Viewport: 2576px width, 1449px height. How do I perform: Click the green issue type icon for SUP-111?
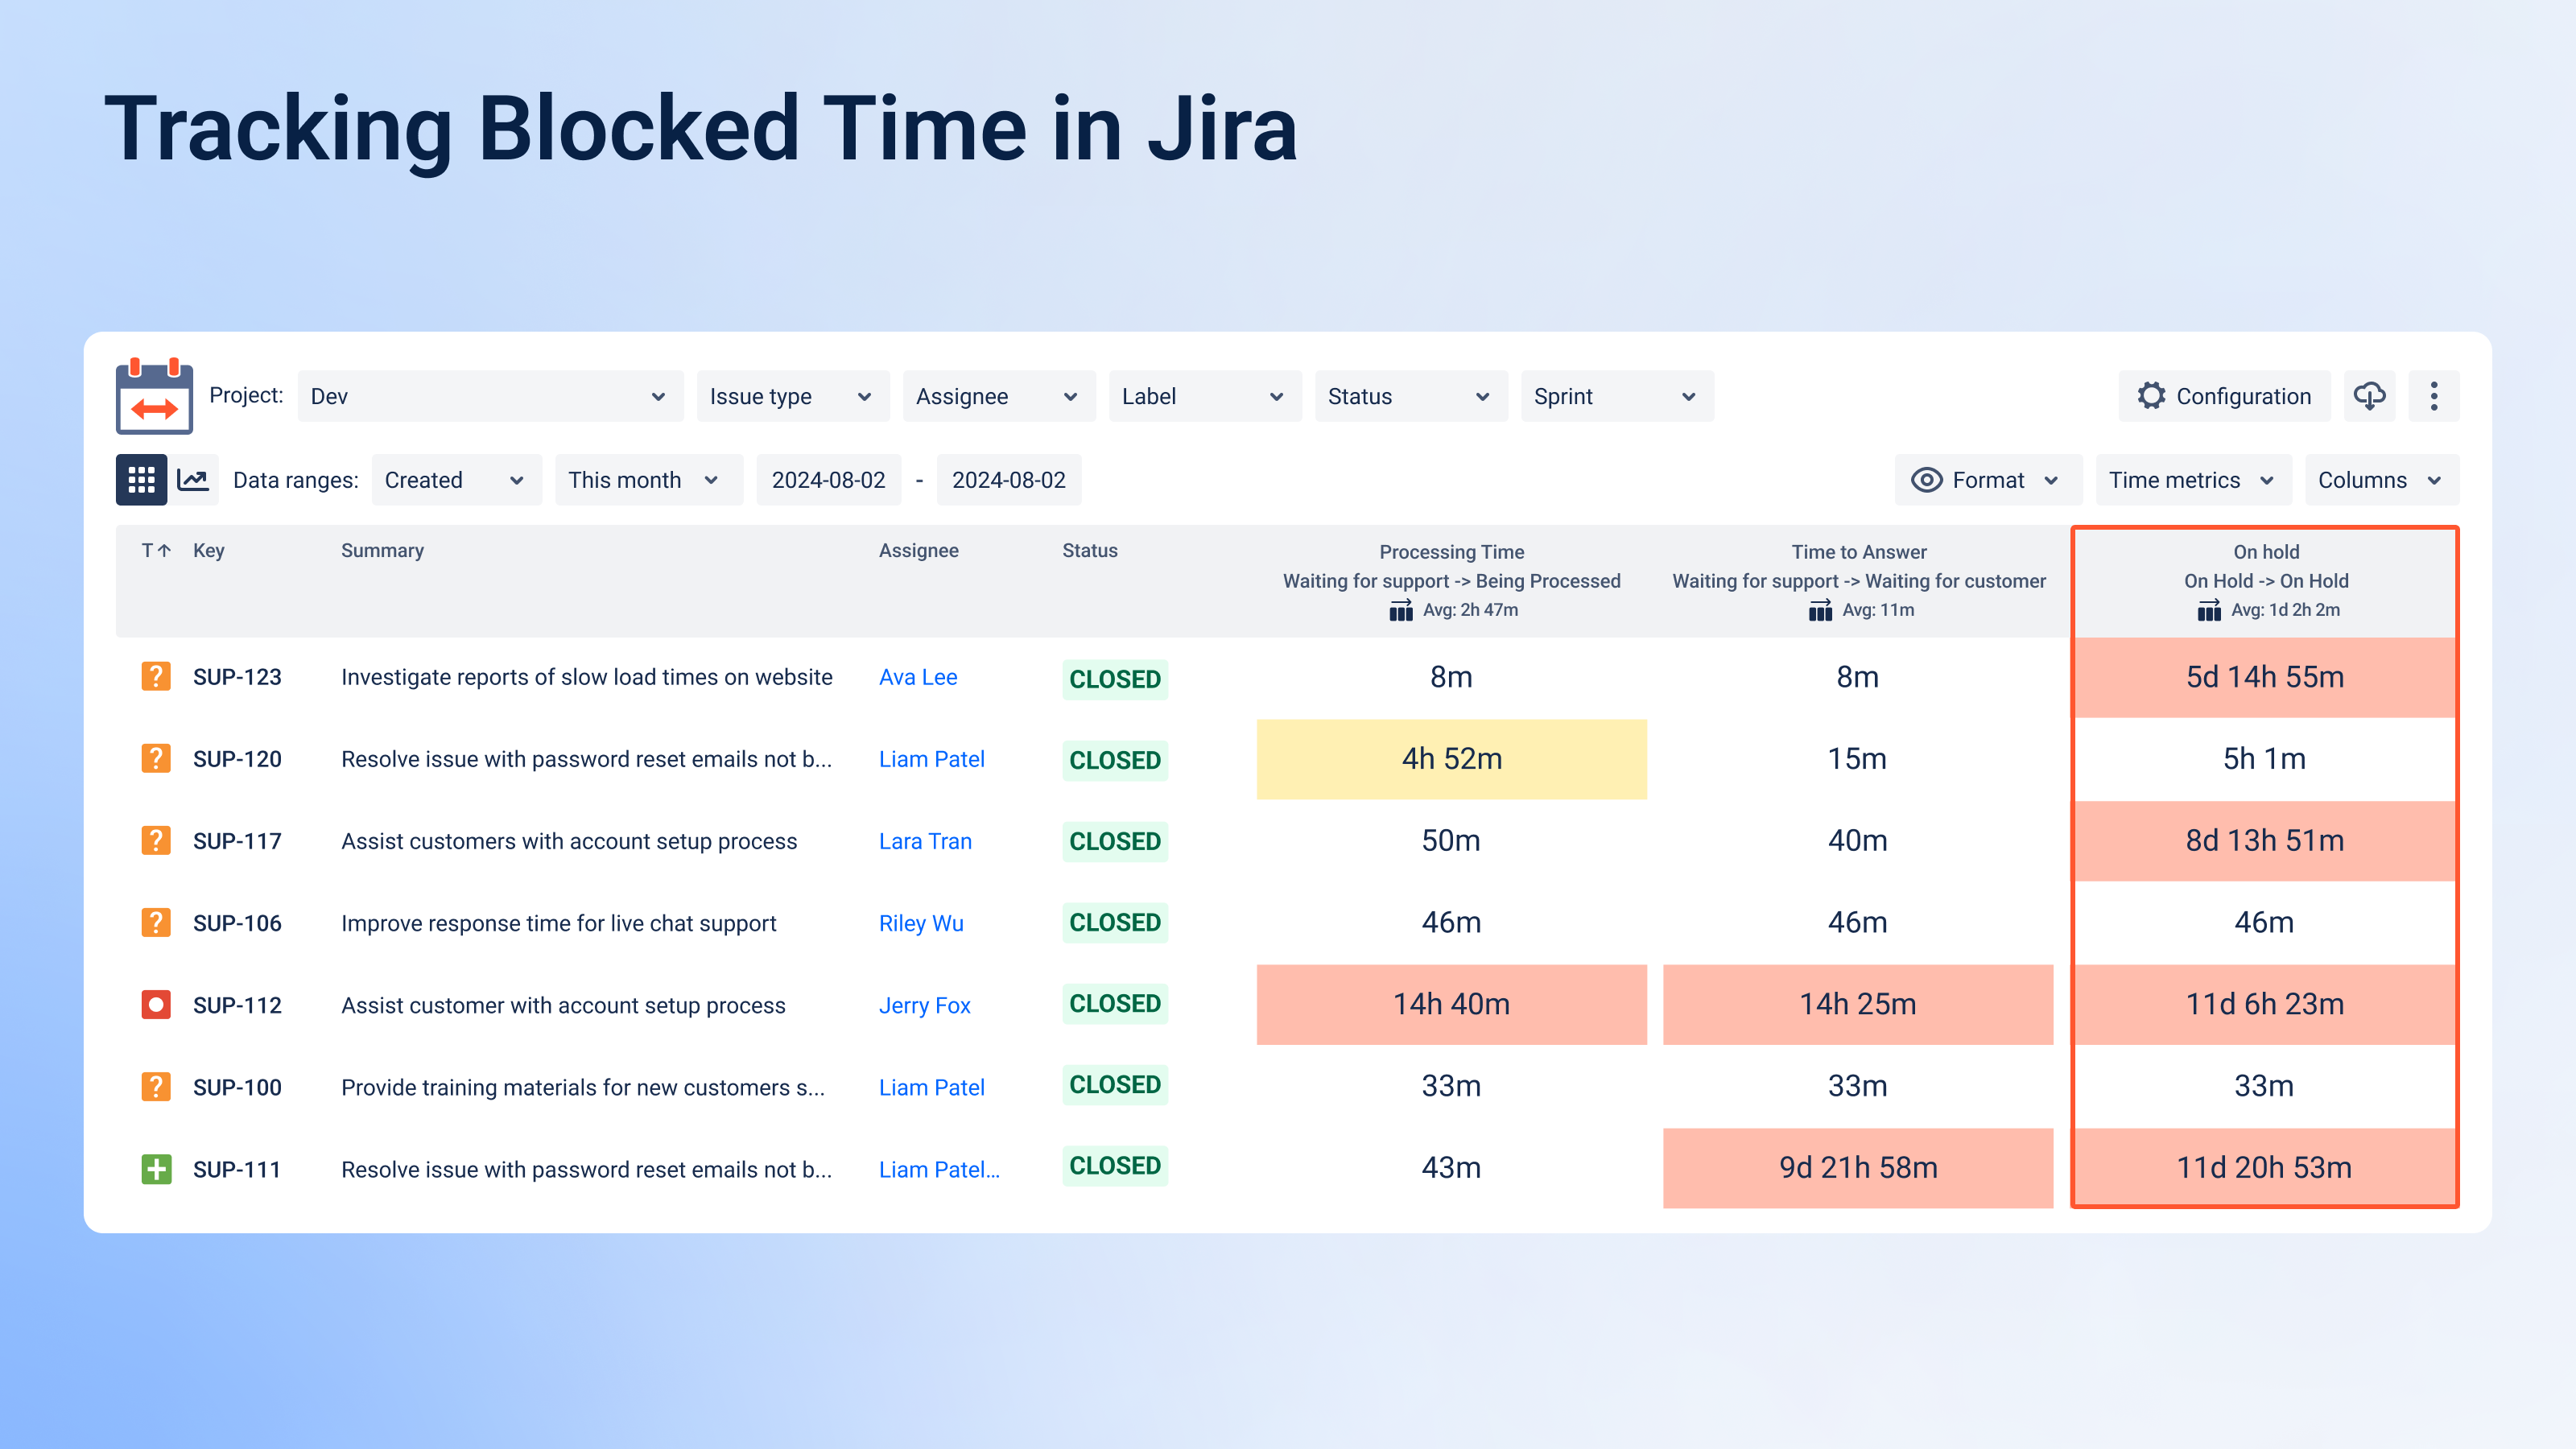pyautogui.click(x=155, y=1168)
